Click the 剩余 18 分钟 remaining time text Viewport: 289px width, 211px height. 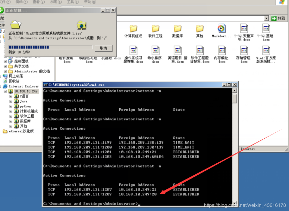coord(19,52)
